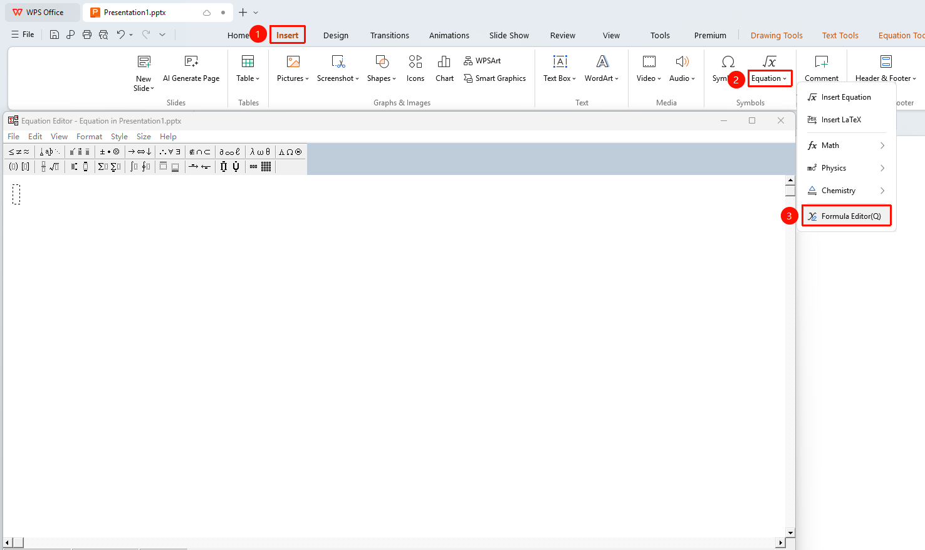Image resolution: width=925 pixels, height=550 pixels.
Task: Switch to the Transitions tab
Action: tap(390, 36)
